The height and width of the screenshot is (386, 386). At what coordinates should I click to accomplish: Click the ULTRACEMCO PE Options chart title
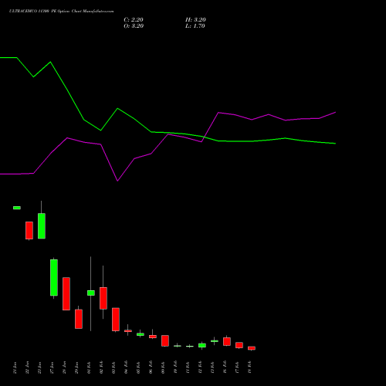point(61,12)
